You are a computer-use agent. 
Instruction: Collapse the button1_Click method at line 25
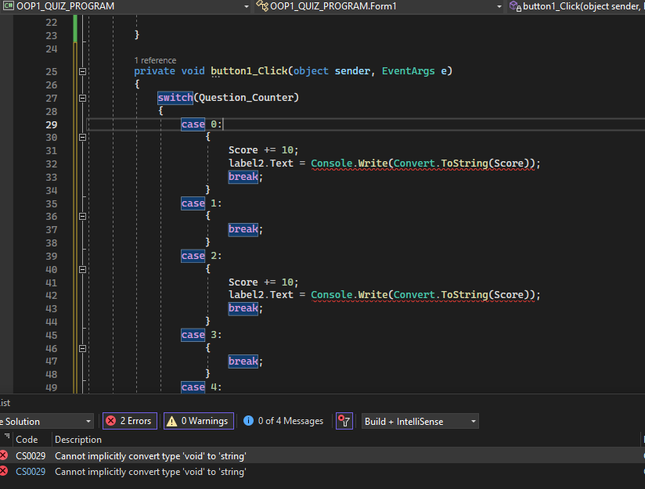pos(83,71)
